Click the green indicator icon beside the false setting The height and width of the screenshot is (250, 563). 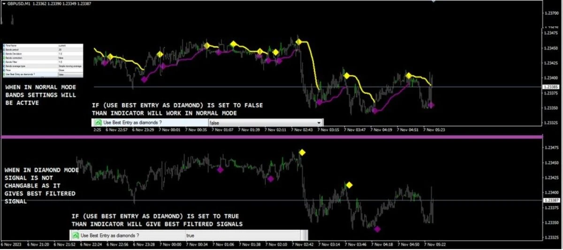(99, 122)
